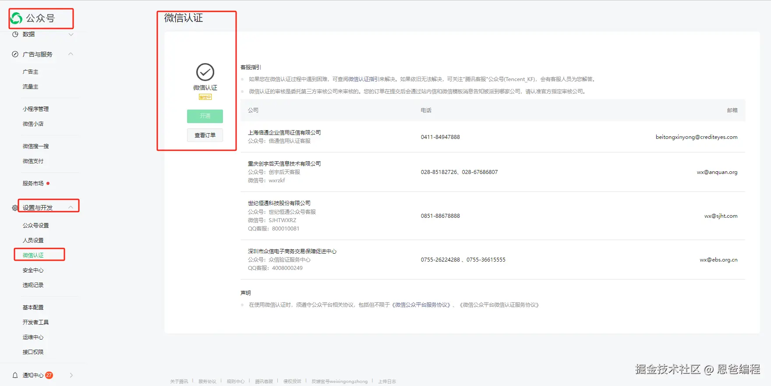771x386 pixels.
Task: Click phone numbers 028-85182726、028-67686807
Action: pos(460,172)
